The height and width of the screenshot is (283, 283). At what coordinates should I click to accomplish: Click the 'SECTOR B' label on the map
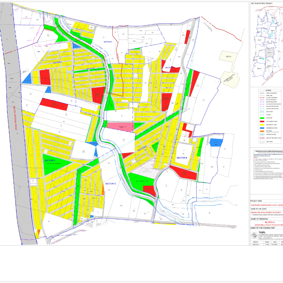pyautogui.click(x=90, y=69)
